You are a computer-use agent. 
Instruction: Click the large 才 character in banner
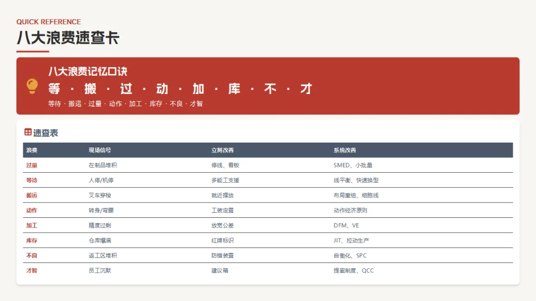(x=306, y=89)
